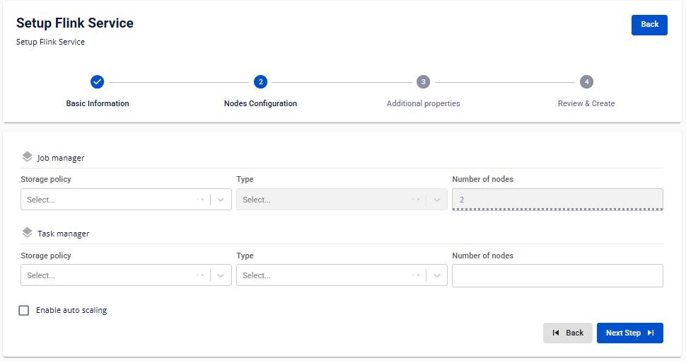
Task: Enable auto scaling checkbox
Action: point(24,311)
